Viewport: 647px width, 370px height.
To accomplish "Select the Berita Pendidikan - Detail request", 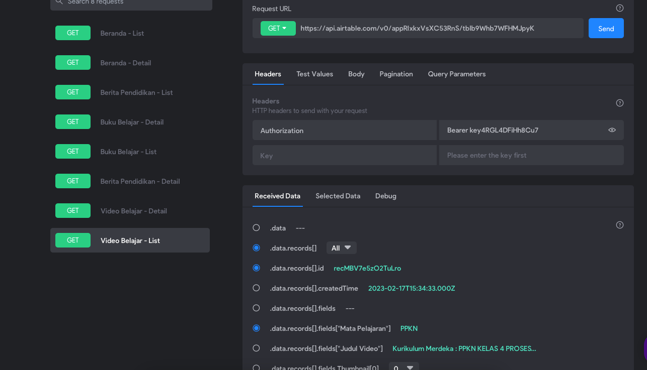I will [x=130, y=181].
